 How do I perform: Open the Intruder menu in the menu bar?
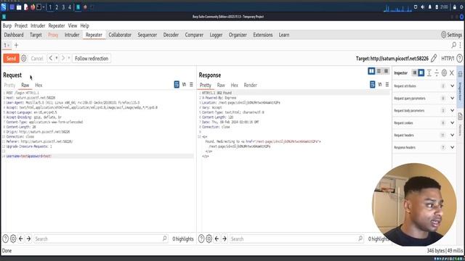38,26
